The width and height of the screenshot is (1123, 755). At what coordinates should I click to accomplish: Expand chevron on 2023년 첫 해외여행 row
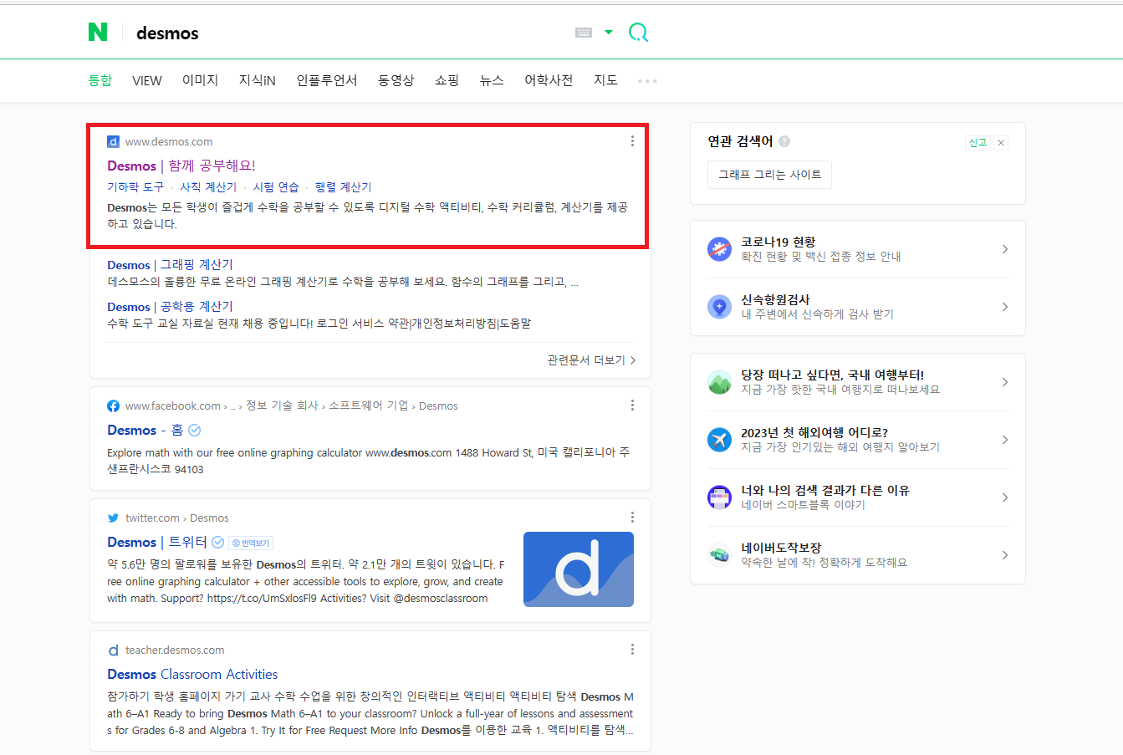click(x=1005, y=440)
